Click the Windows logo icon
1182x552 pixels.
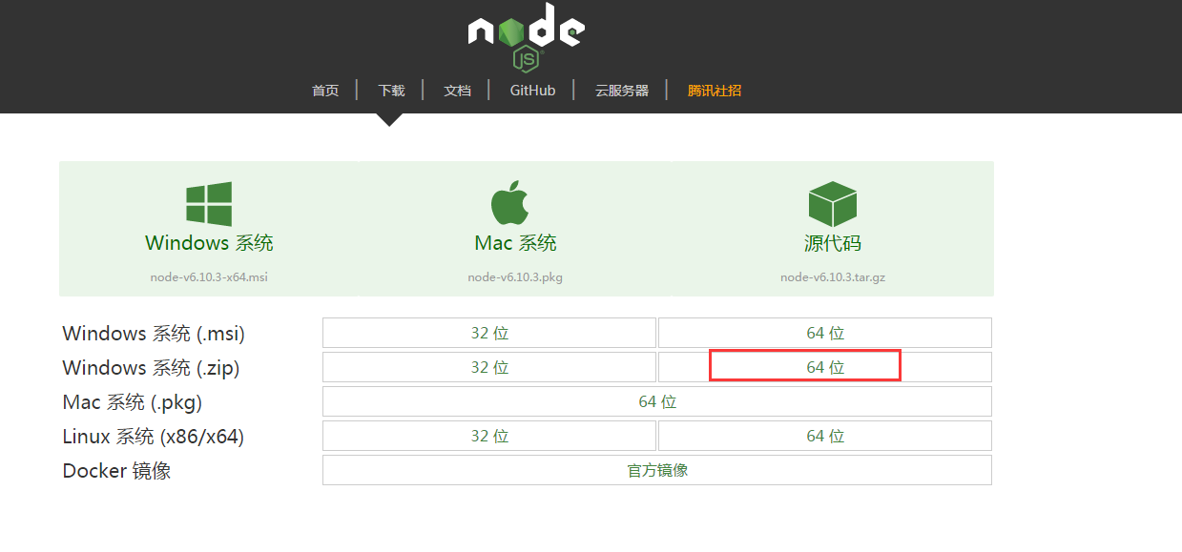pos(209,204)
